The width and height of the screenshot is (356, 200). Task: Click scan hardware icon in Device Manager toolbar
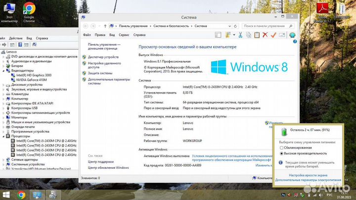pos(34,45)
